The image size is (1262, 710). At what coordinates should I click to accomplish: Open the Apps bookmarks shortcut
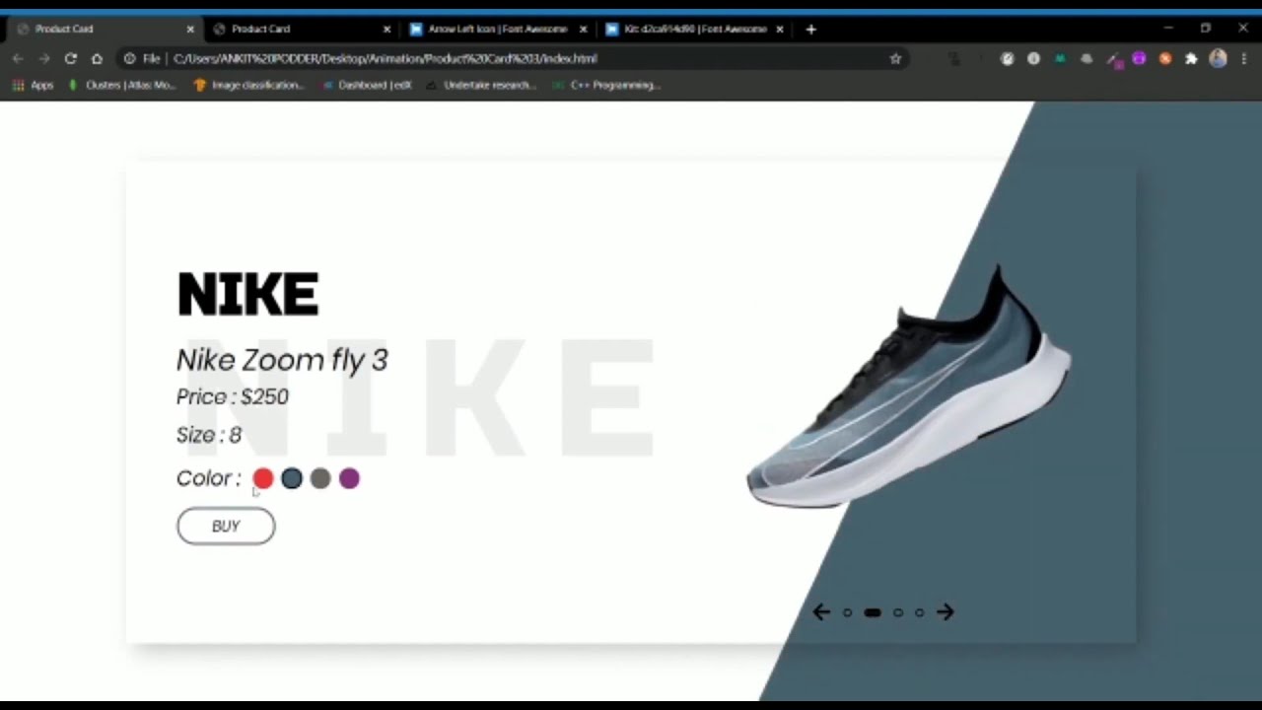pos(33,86)
